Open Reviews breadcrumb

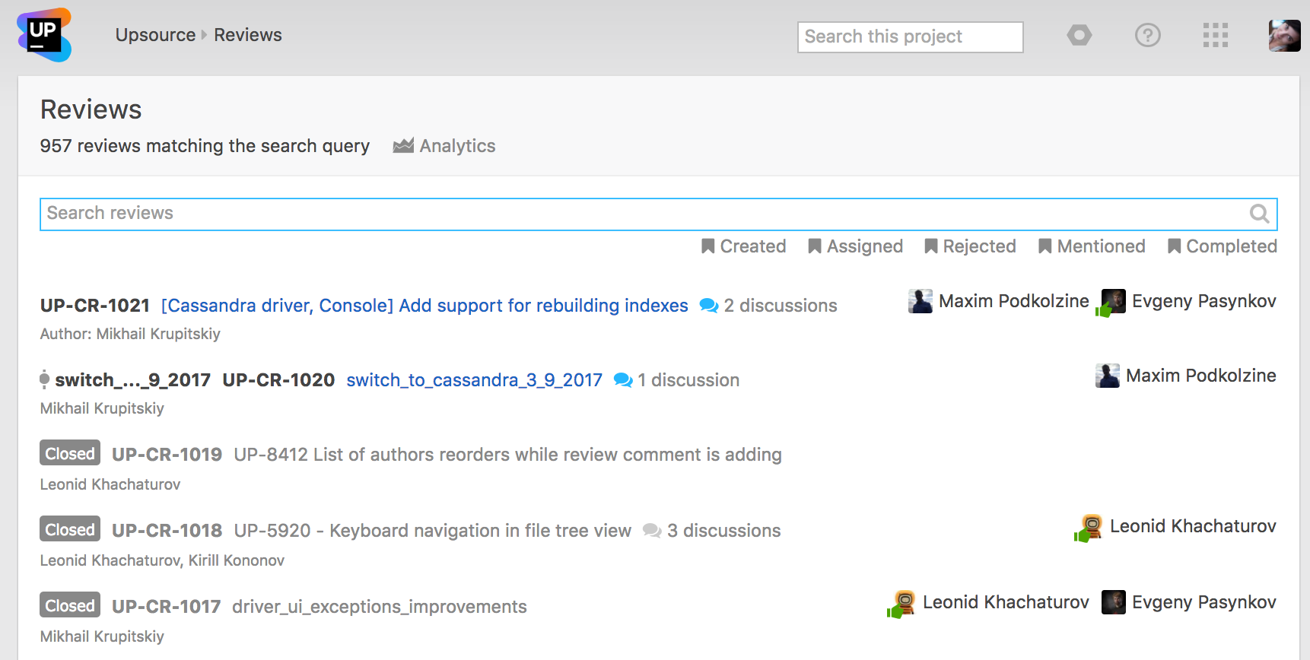point(248,35)
